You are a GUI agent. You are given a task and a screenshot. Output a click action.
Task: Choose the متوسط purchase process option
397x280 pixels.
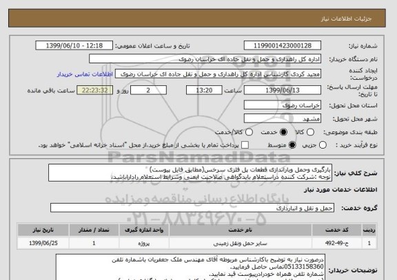[292, 145]
